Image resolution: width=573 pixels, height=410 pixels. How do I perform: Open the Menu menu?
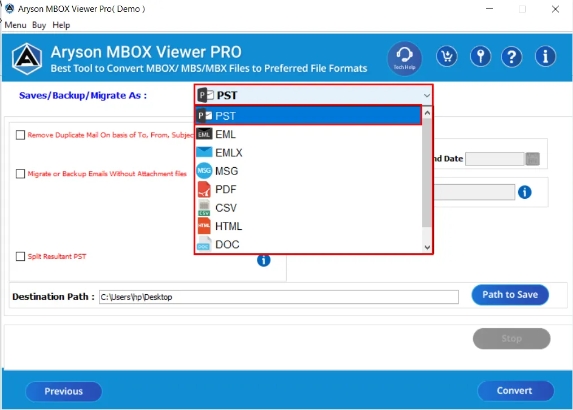[15, 25]
